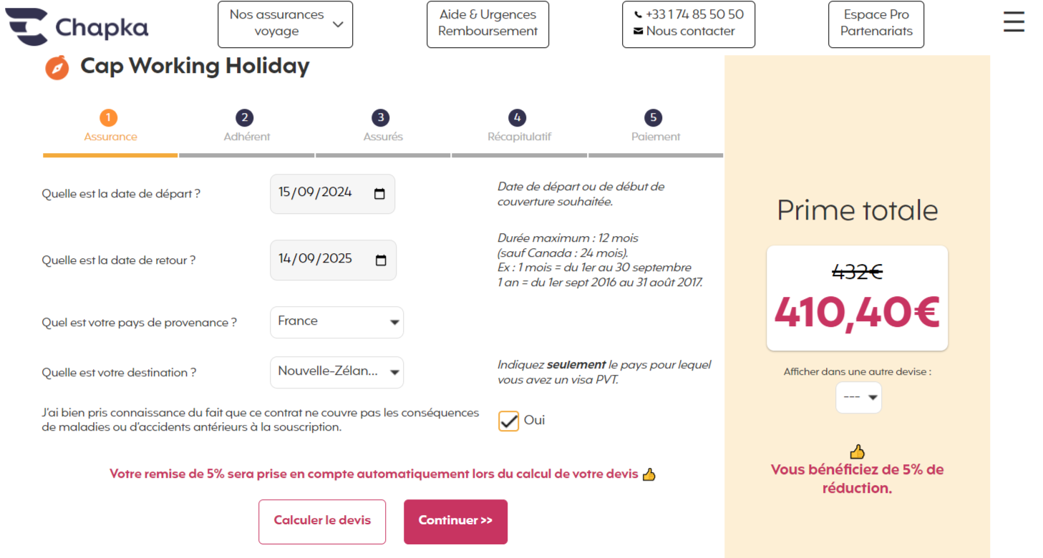Click thumbs-up icon above reduction message
The height and width of the screenshot is (558, 1043).
coord(857,451)
